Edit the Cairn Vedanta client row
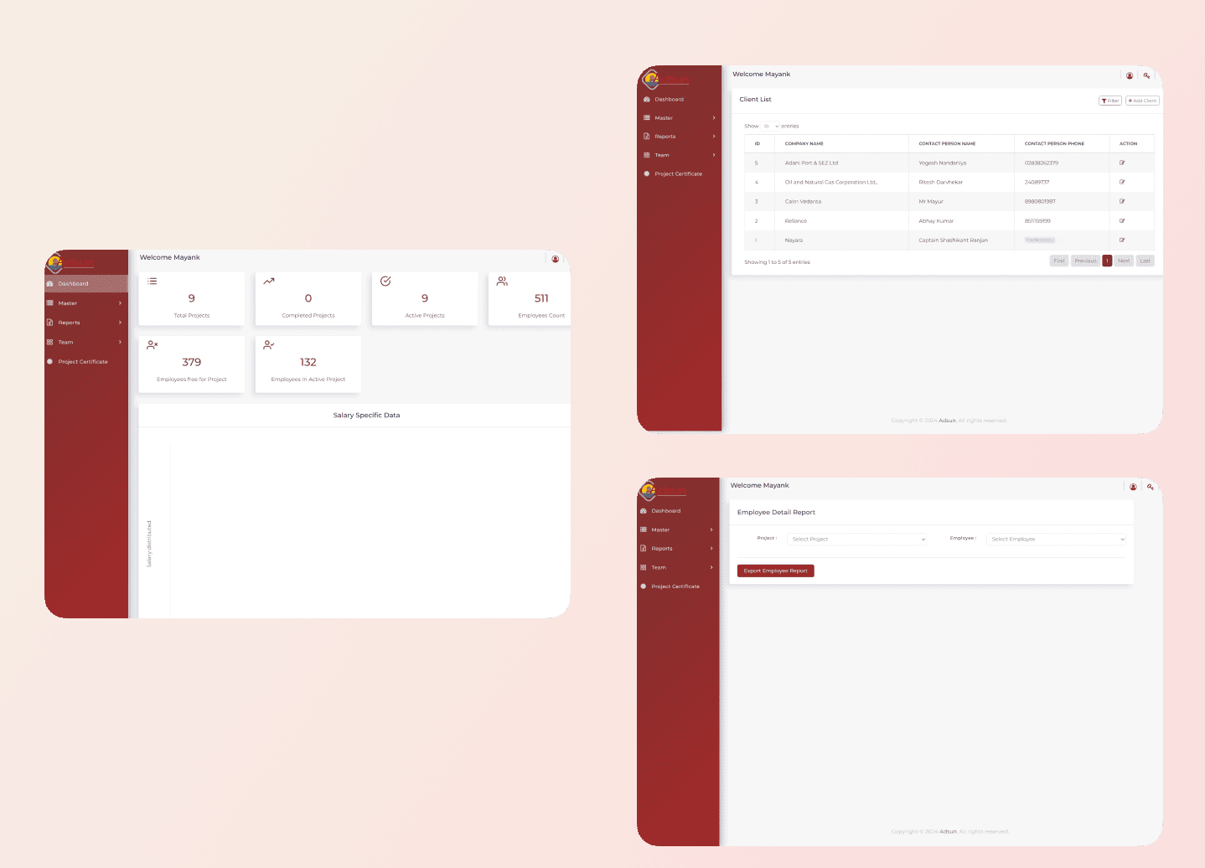1205x868 pixels. (1122, 201)
